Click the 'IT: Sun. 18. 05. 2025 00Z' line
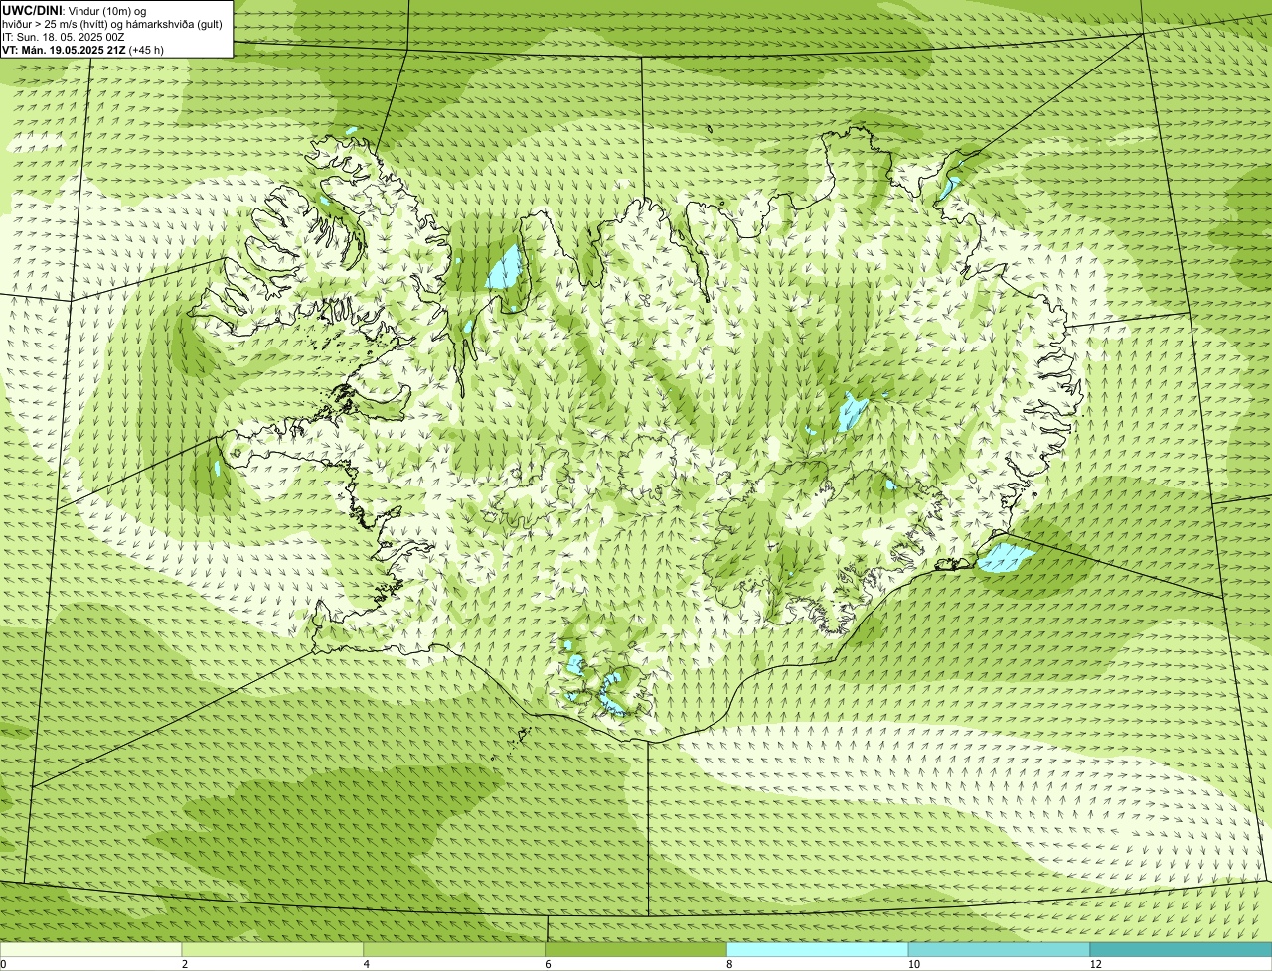Viewport: 1272px width, 971px height. click(64, 36)
